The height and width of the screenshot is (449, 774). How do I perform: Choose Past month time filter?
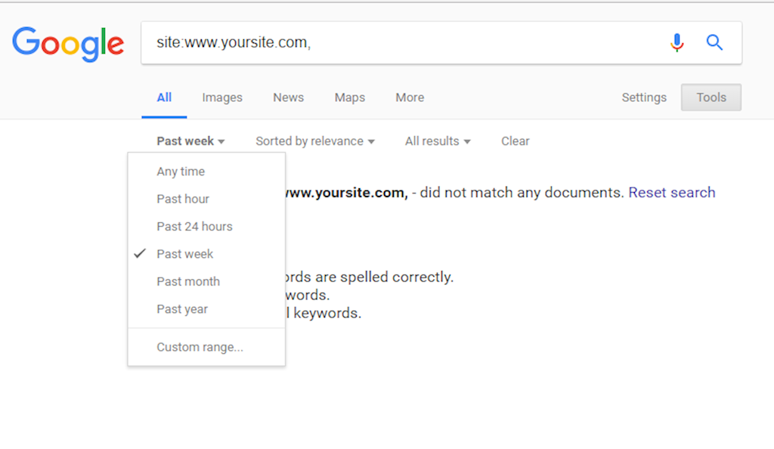(188, 281)
